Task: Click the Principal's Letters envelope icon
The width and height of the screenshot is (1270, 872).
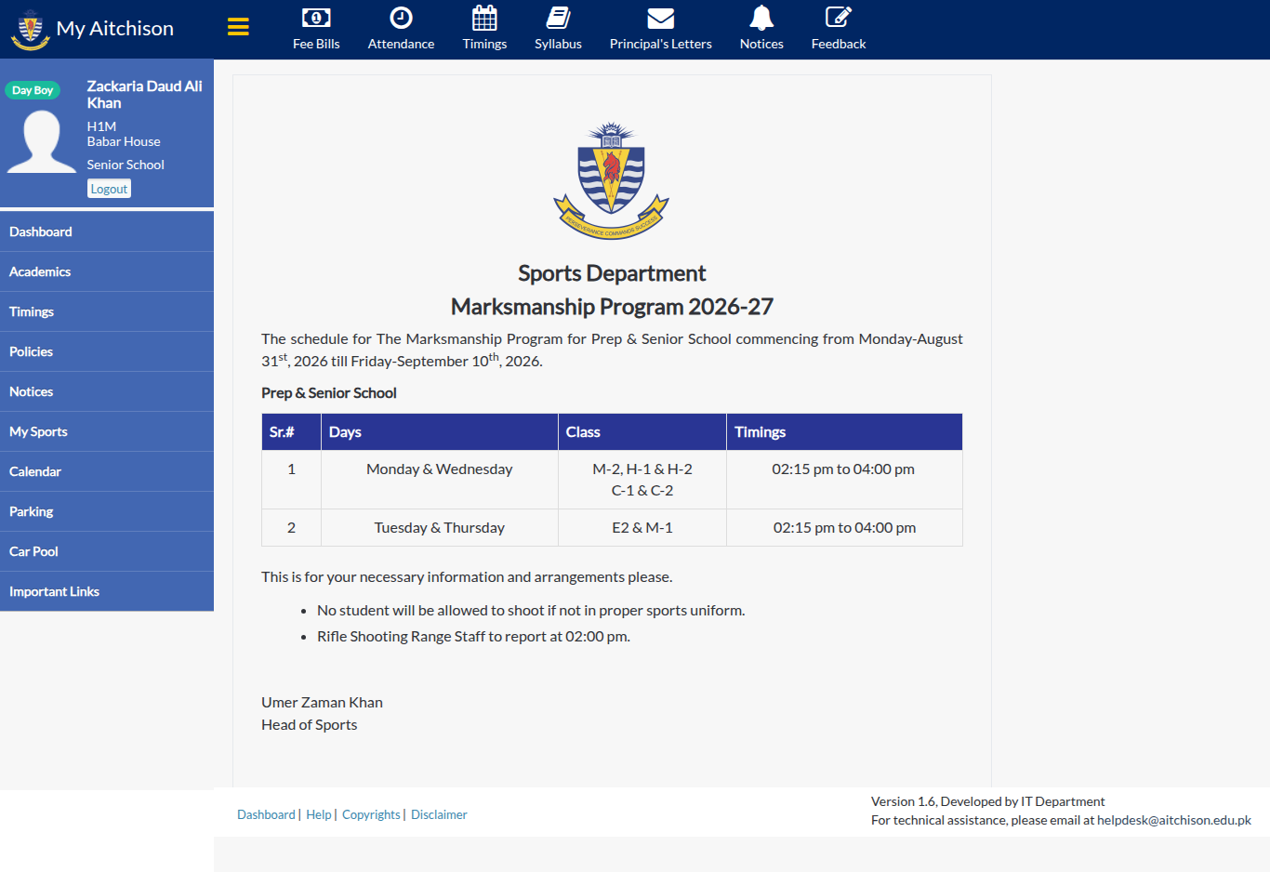Action: (660, 18)
